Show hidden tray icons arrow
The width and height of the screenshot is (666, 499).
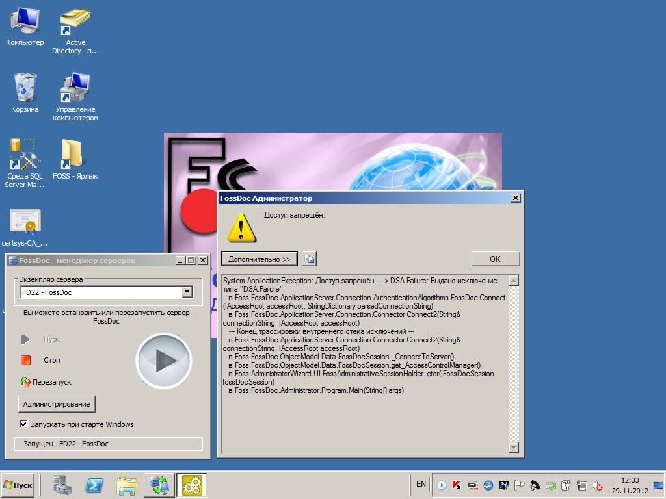pos(442,485)
